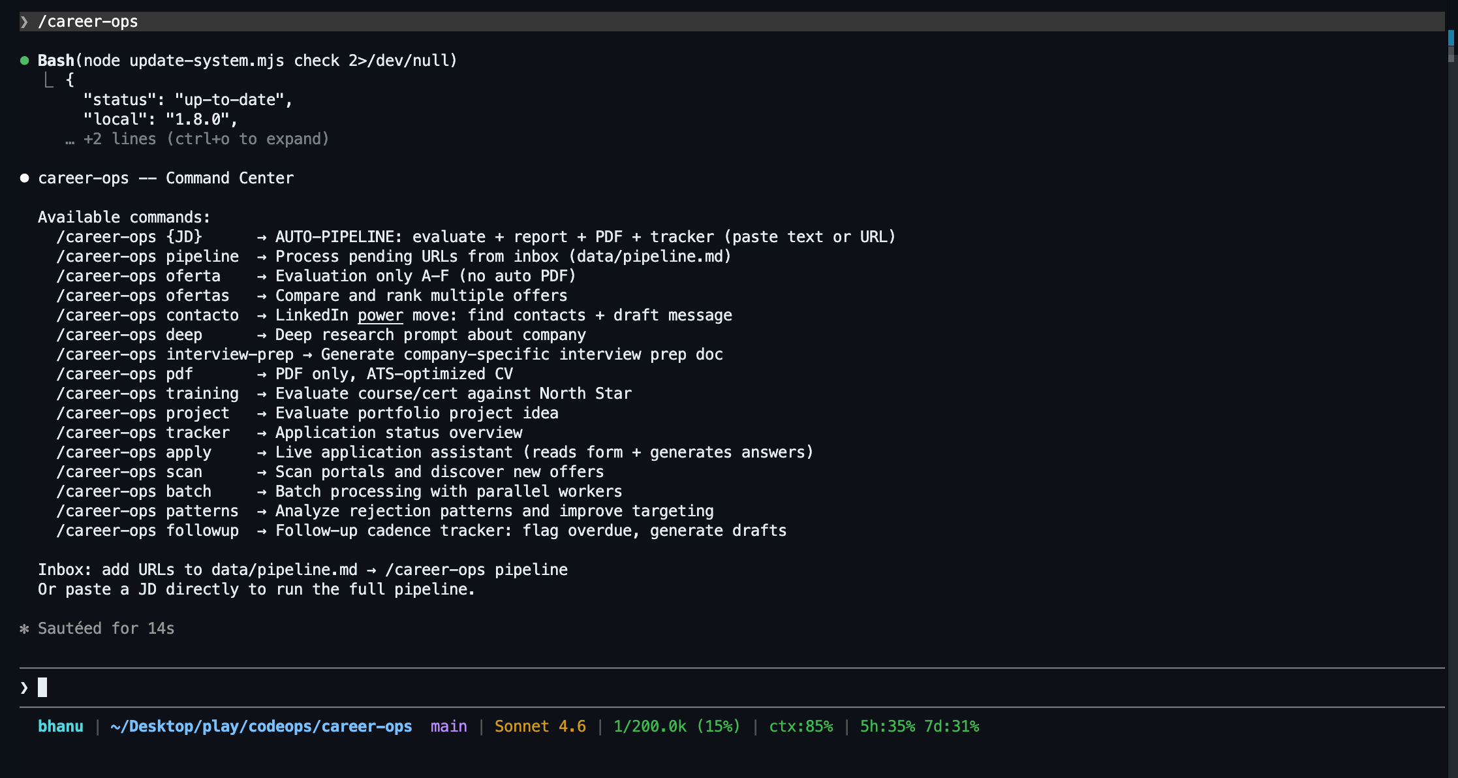Click the '/career-ops' command header line
Screen dimensions: 1458x778
click(x=732, y=22)
